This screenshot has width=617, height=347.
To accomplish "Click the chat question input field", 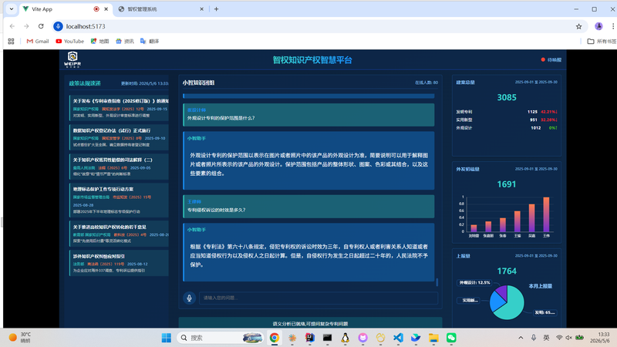I will pyautogui.click(x=319, y=298).
